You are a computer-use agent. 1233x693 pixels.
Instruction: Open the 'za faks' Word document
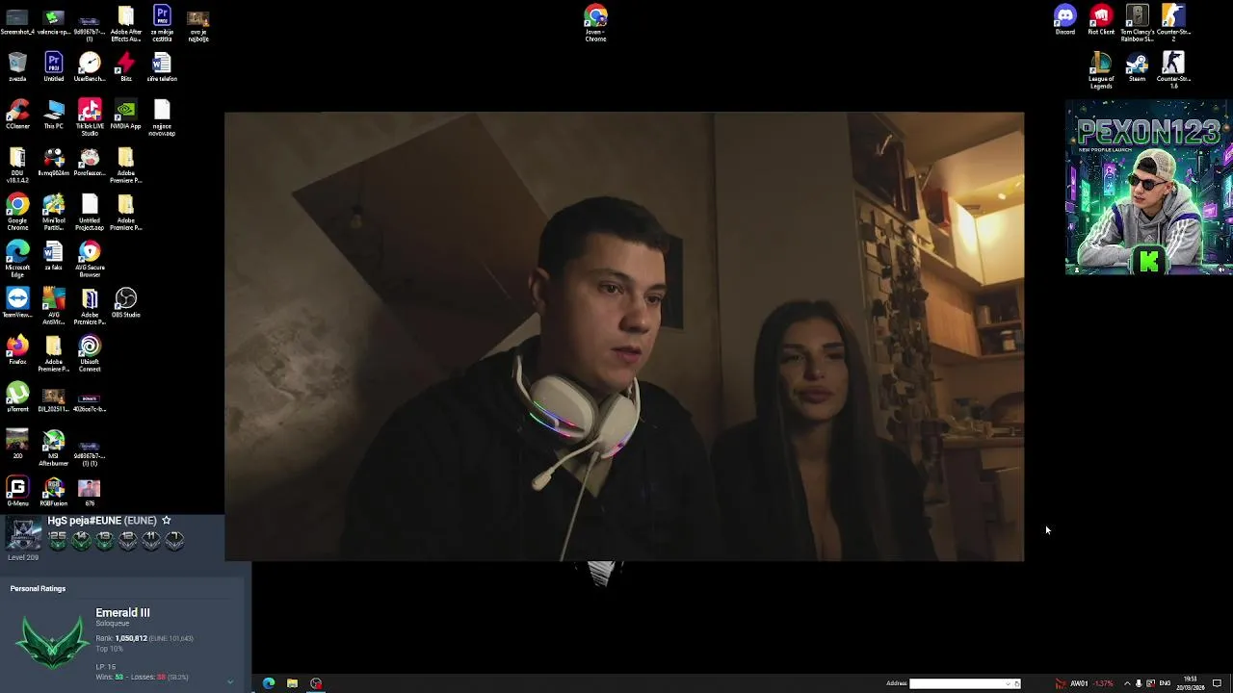coord(54,255)
